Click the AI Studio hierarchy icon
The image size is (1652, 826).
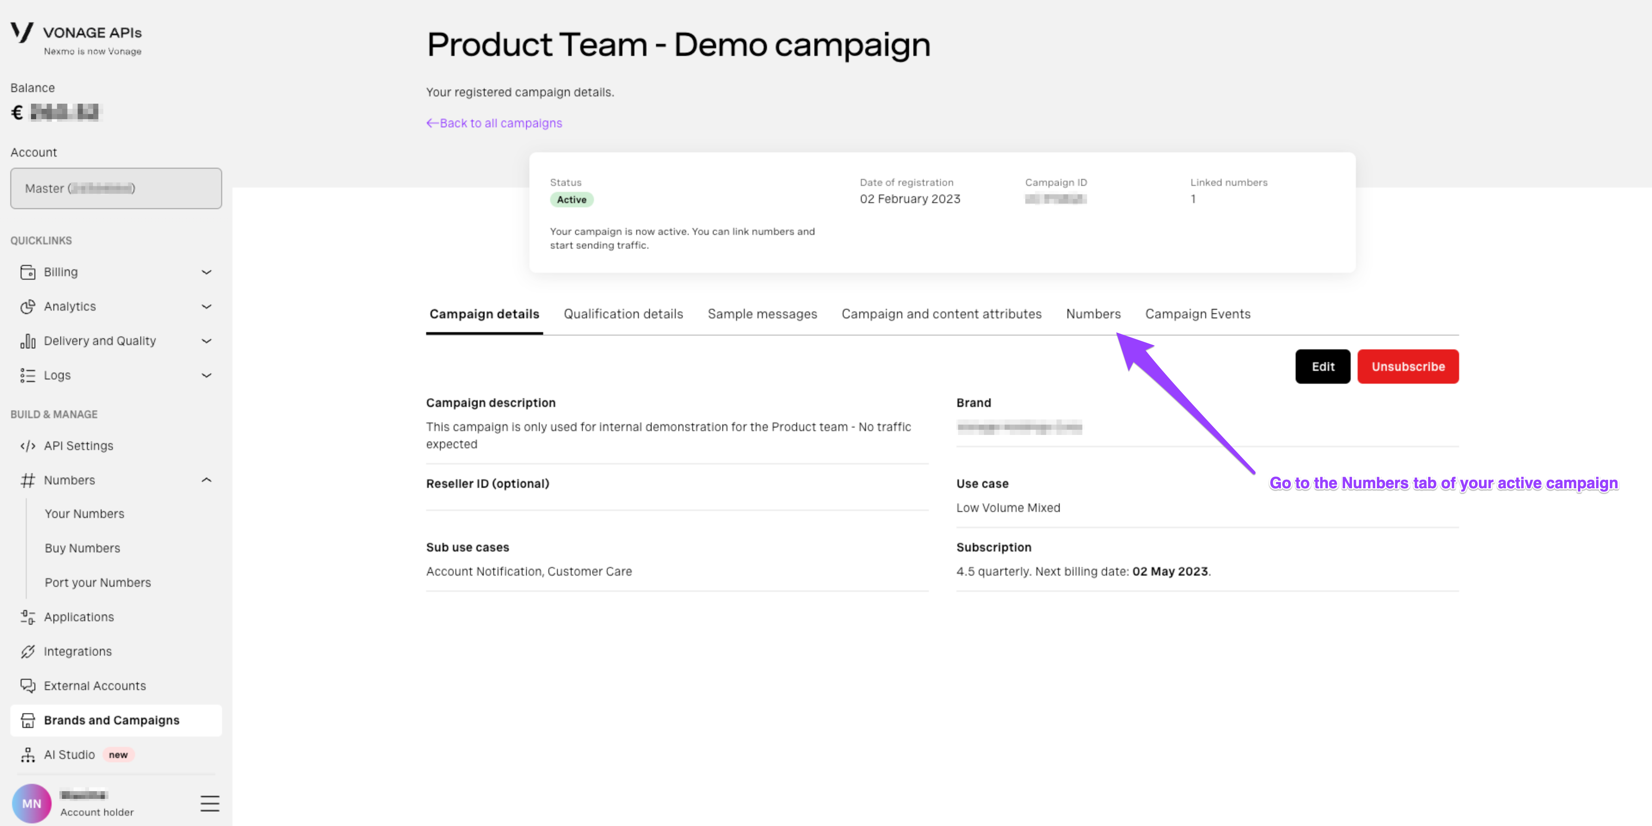coord(28,755)
